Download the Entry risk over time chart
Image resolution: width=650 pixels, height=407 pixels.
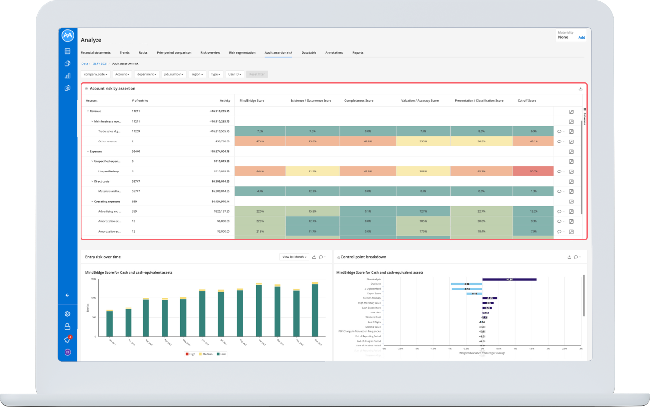point(314,257)
